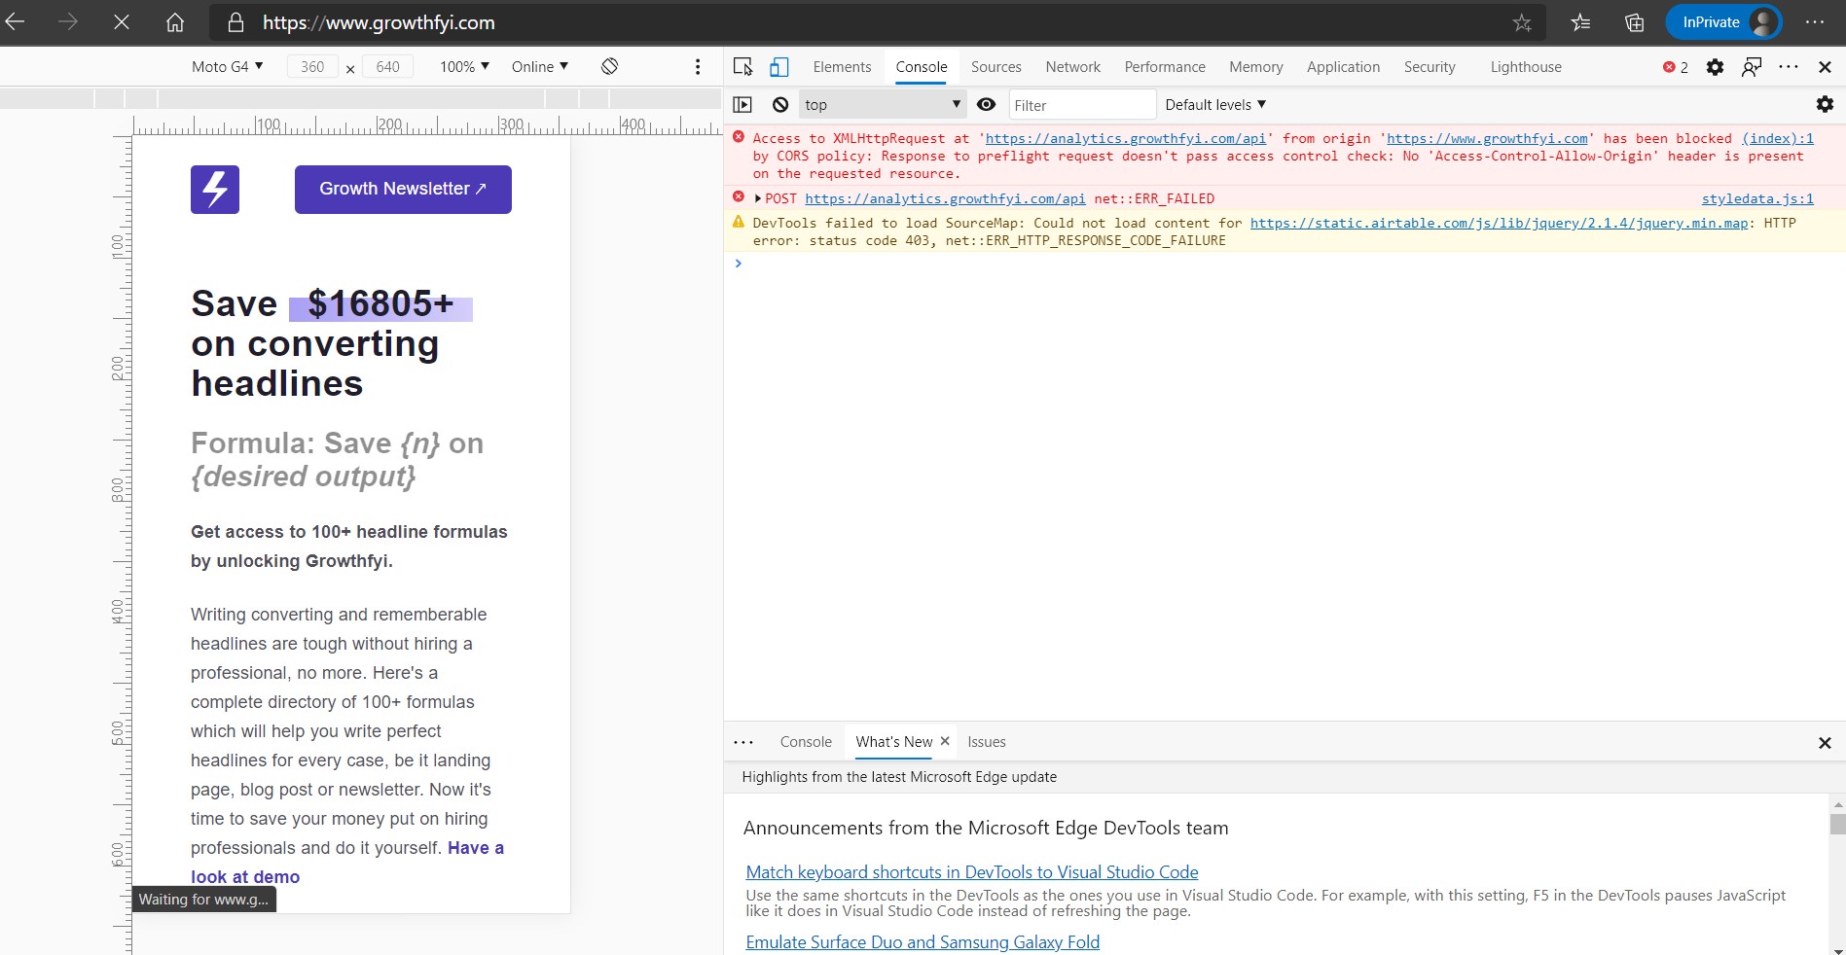The image size is (1846, 955).
Task: Open the browser home page icon
Action: tap(175, 22)
